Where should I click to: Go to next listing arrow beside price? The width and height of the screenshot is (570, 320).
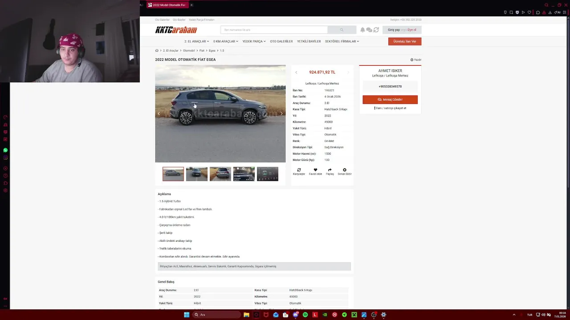(x=348, y=72)
